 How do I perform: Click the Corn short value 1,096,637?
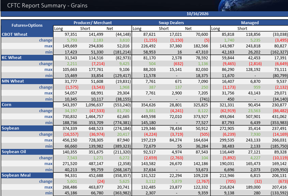[94, 105]
